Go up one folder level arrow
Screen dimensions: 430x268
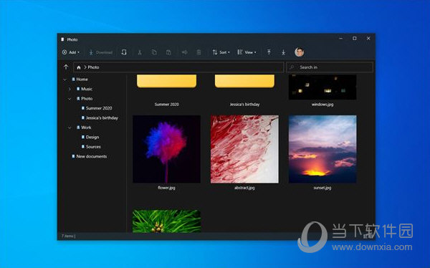[66, 67]
